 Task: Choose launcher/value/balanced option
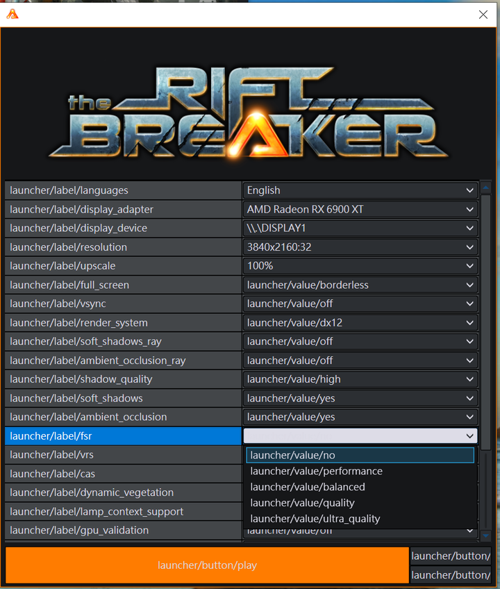[x=360, y=487]
